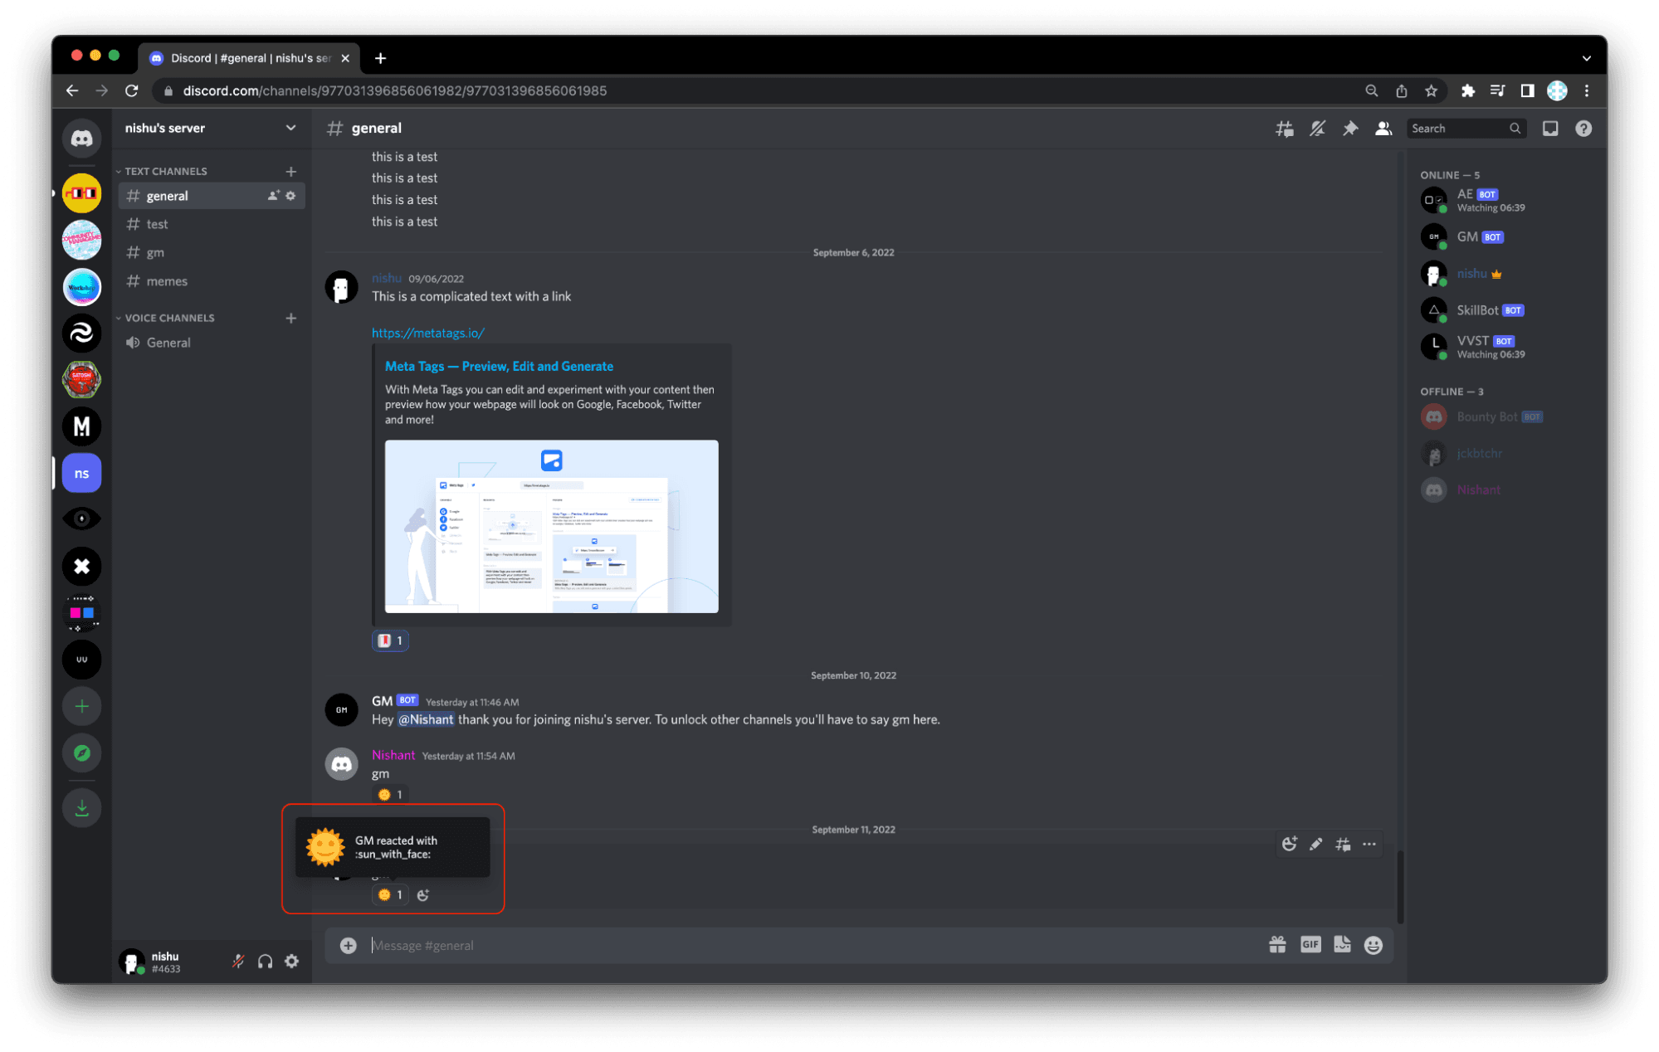Click Nishant username in chat
This screenshot has width=1659, height=1052.
point(393,755)
